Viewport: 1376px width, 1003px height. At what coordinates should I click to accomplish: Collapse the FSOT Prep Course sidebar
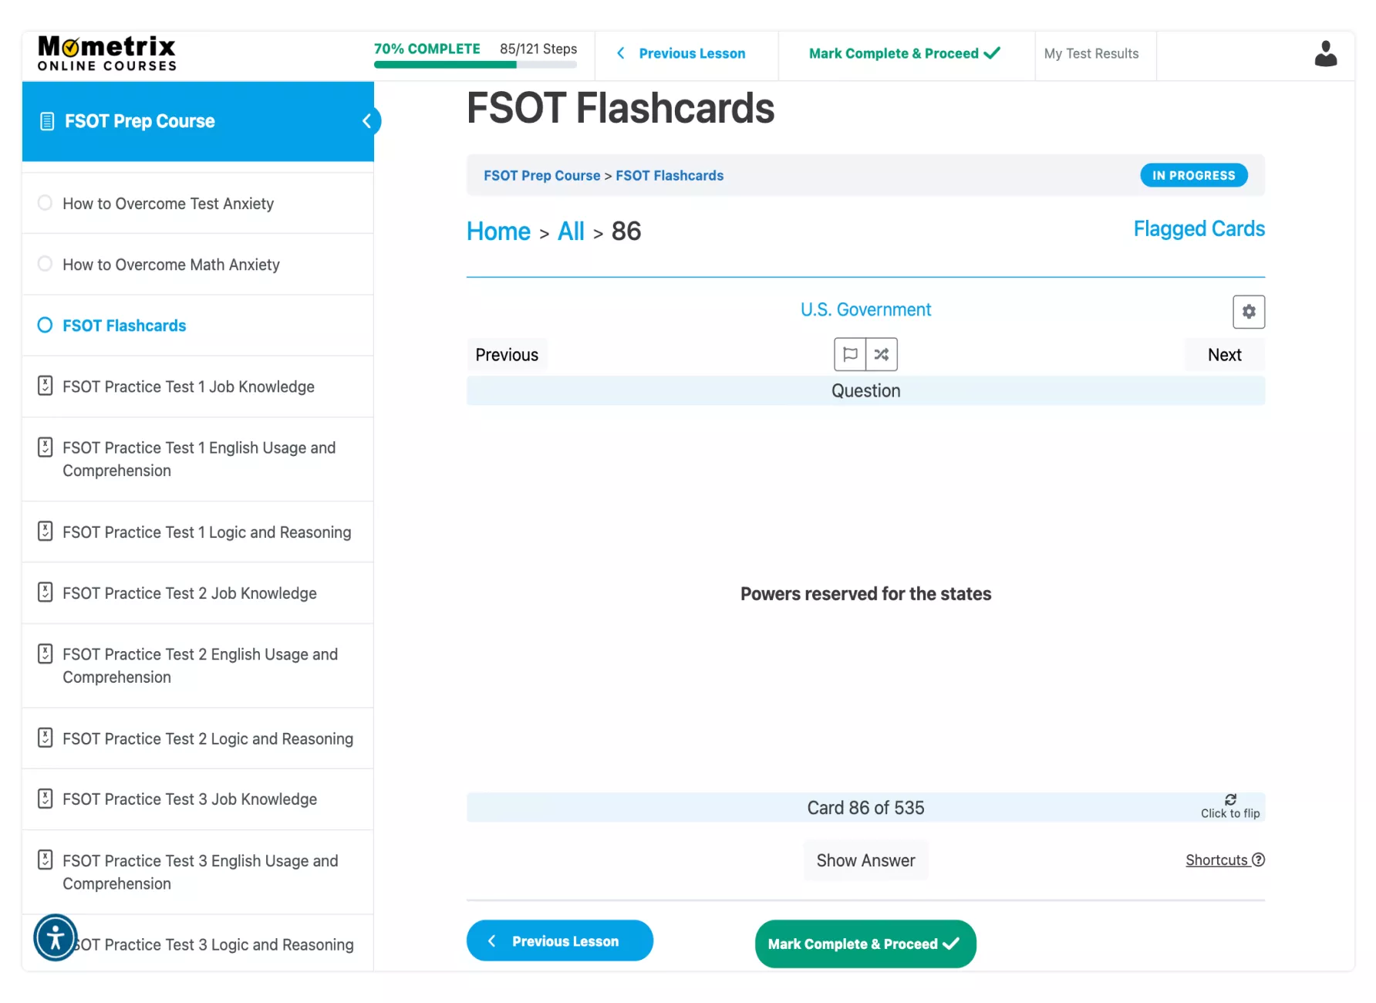pyautogui.click(x=367, y=121)
